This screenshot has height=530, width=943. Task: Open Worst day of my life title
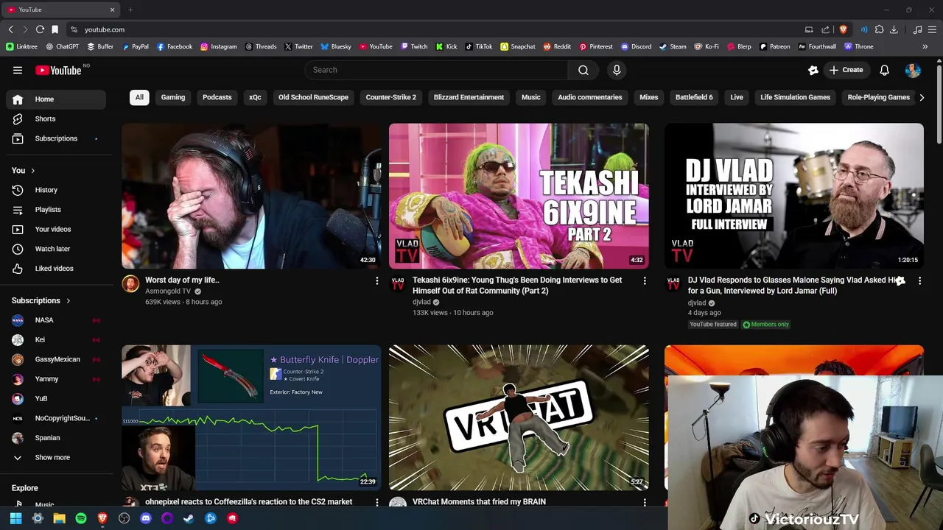coord(182,280)
